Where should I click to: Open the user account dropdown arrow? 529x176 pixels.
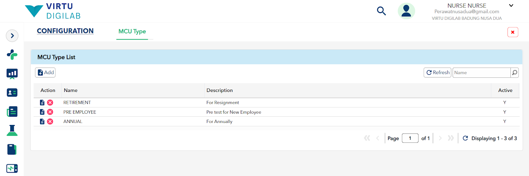click(511, 6)
